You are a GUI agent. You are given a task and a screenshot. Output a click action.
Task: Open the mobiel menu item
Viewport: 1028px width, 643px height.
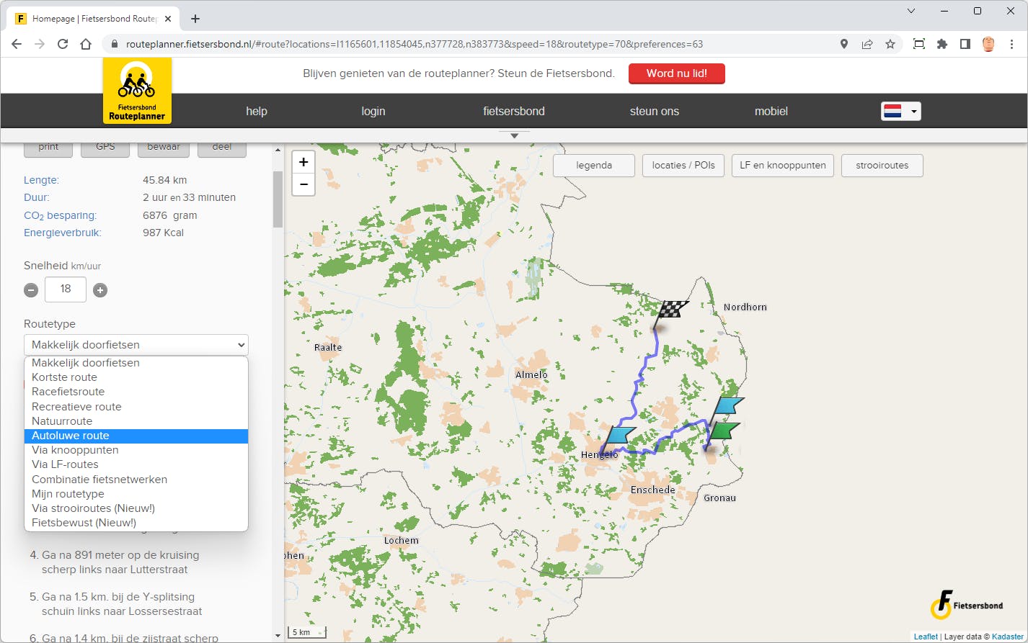771,111
